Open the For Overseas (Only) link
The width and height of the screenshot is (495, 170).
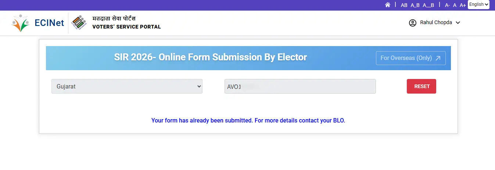(406, 58)
